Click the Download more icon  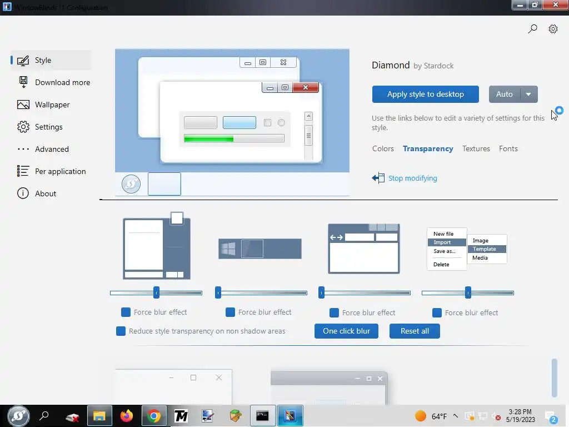tap(23, 82)
